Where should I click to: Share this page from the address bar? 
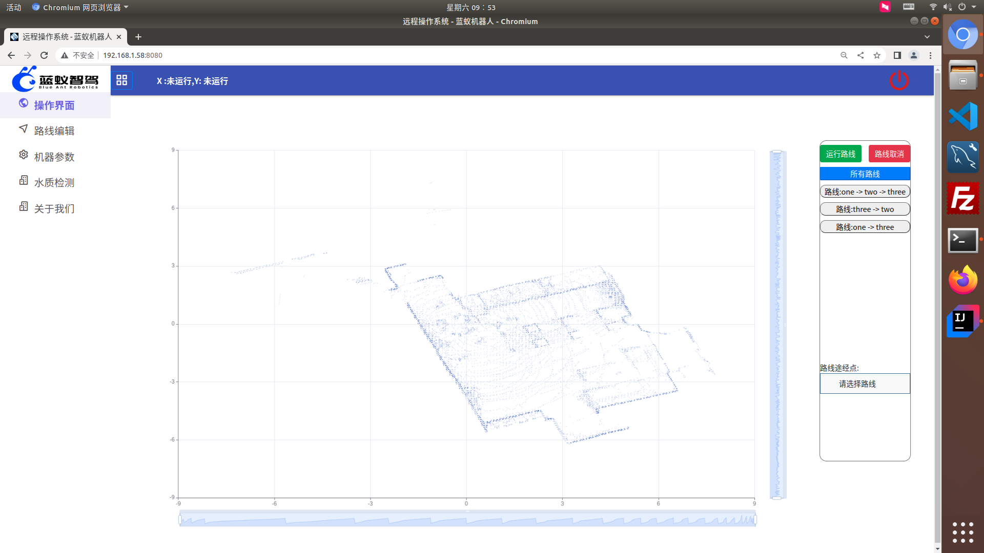860,55
